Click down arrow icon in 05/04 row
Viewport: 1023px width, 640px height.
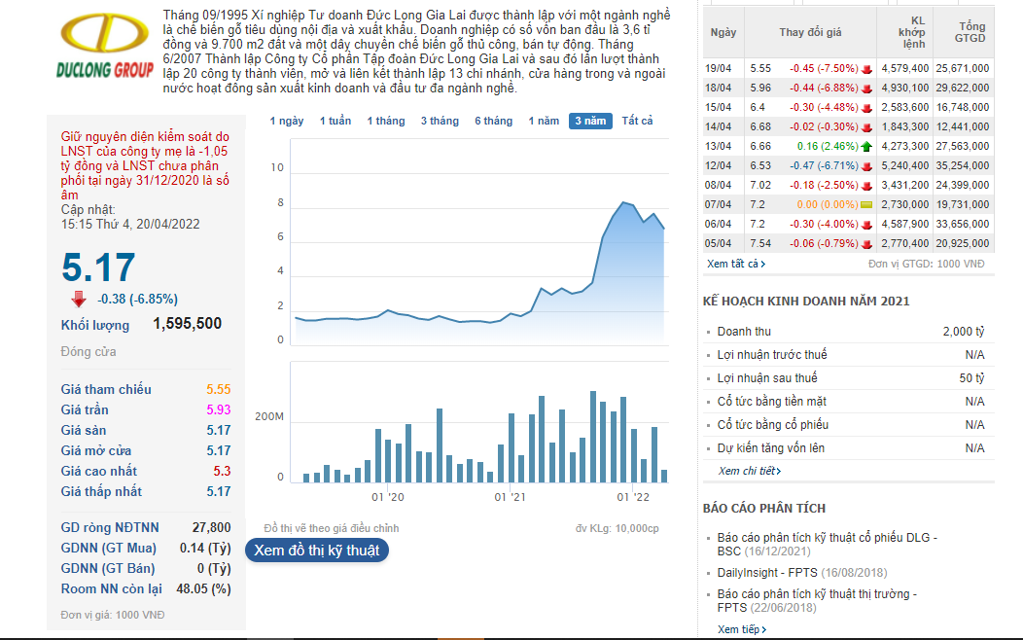[x=866, y=244]
